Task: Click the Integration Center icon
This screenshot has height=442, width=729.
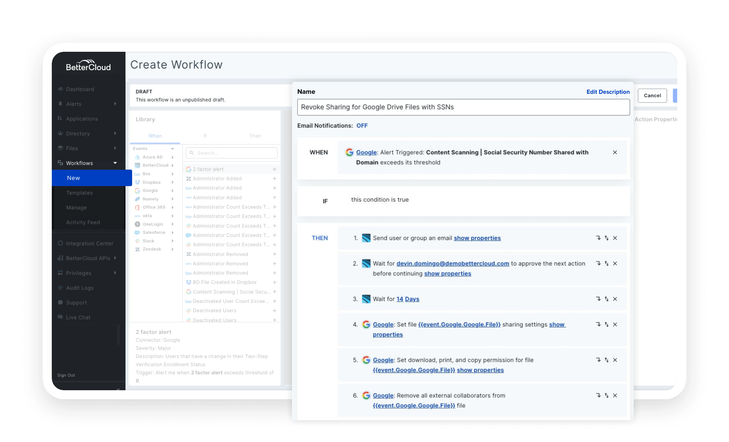Action: (60, 243)
